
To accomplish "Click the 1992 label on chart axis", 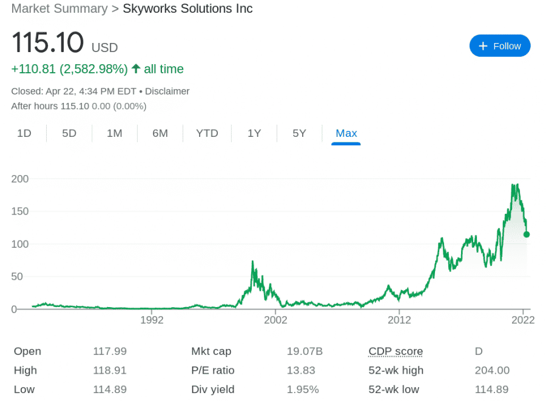I will 152,320.
